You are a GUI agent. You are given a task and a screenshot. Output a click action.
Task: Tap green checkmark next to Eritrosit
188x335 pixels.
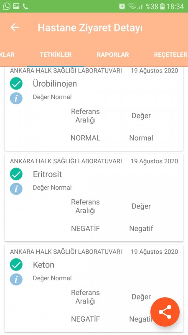pyautogui.click(x=16, y=174)
